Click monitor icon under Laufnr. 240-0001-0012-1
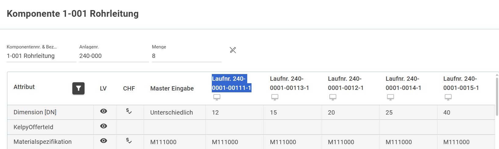The width and height of the screenshot is (499, 149). (333, 97)
